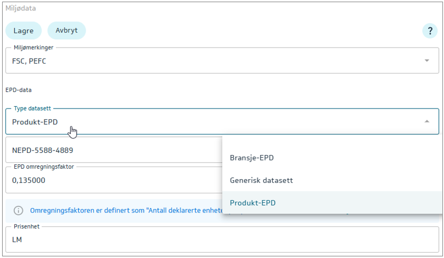
Task: Collapse the Type datasett dropdown arrow
Action: pyautogui.click(x=427, y=121)
